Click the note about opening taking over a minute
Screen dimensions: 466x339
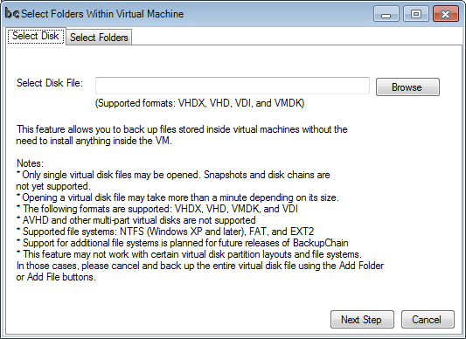[x=177, y=197]
